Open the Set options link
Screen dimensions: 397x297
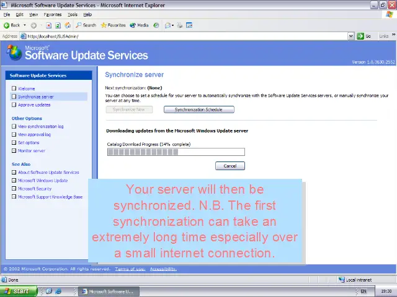[29, 143]
